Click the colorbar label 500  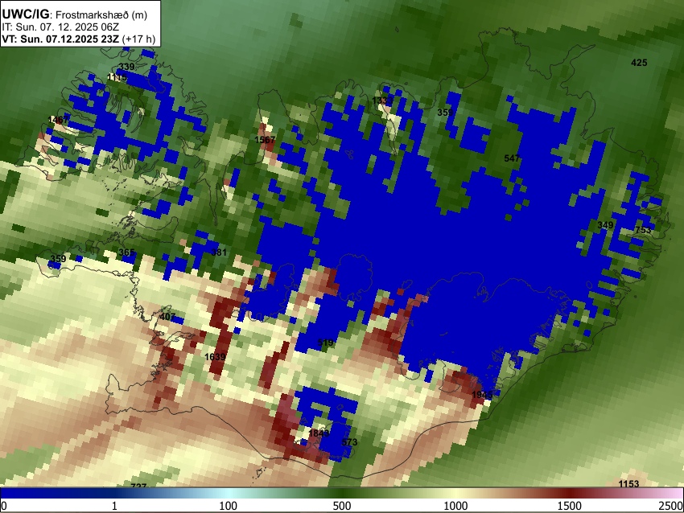click(x=342, y=506)
